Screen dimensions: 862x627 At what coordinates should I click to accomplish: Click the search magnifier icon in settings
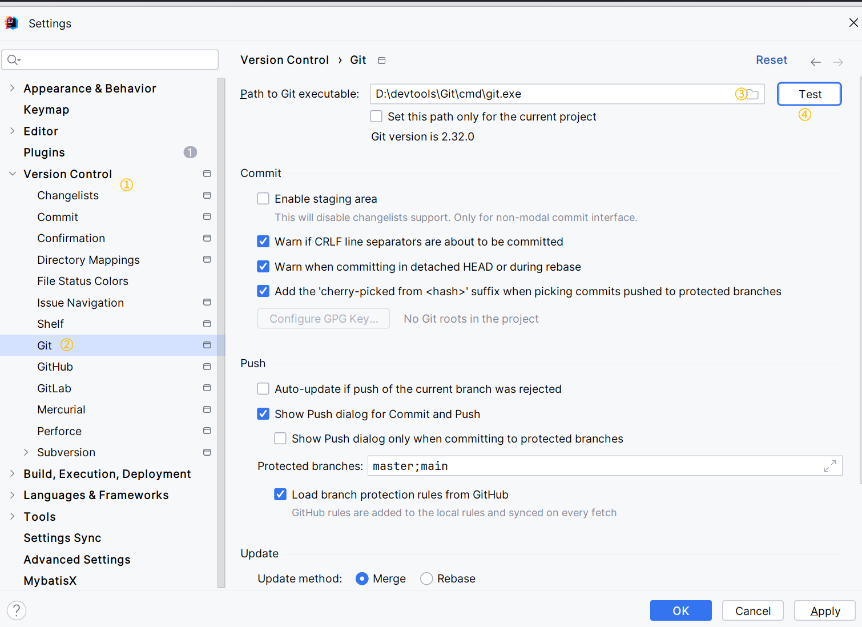[14, 59]
